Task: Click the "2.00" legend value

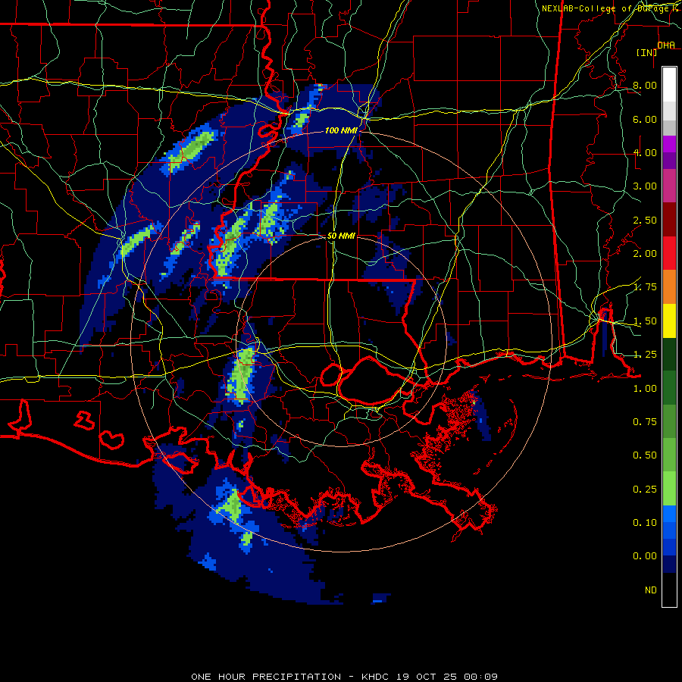Action: click(645, 254)
